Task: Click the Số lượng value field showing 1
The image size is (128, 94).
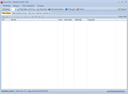Action: (13, 9)
